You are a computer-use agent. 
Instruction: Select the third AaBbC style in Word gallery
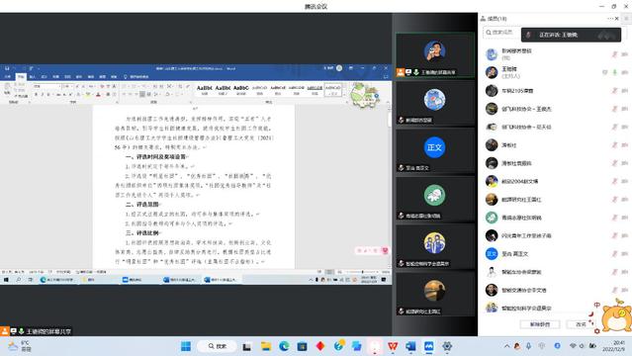click(x=241, y=90)
